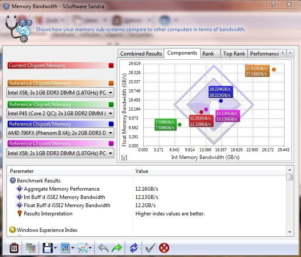The height and width of the screenshot is (257, 301).
Task: Select the Components tab
Action: pyautogui.click(x=182, y=53)
